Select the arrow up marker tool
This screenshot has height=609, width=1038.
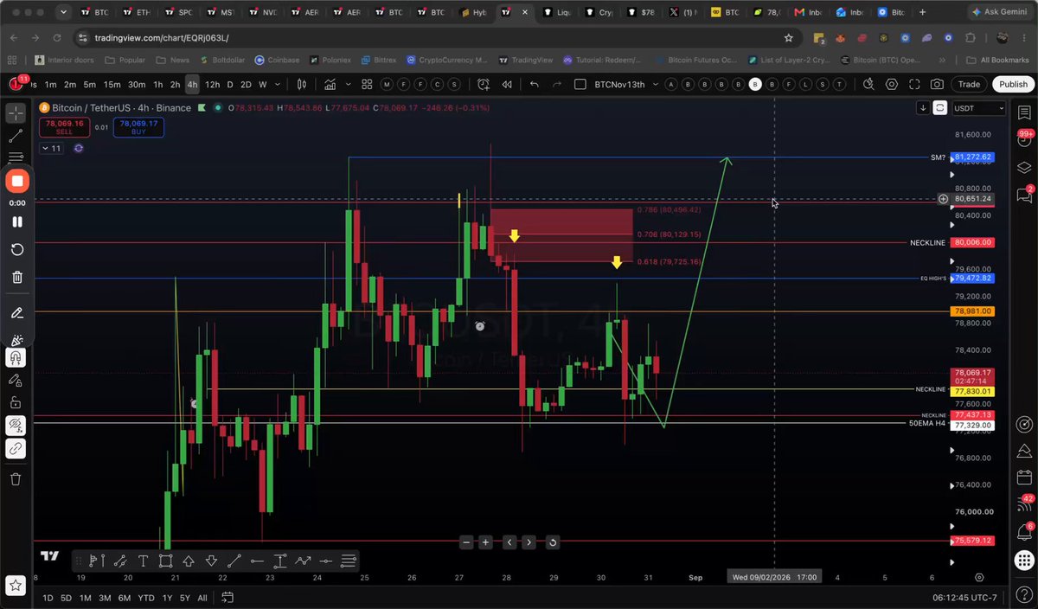click(x=189, y=561)
